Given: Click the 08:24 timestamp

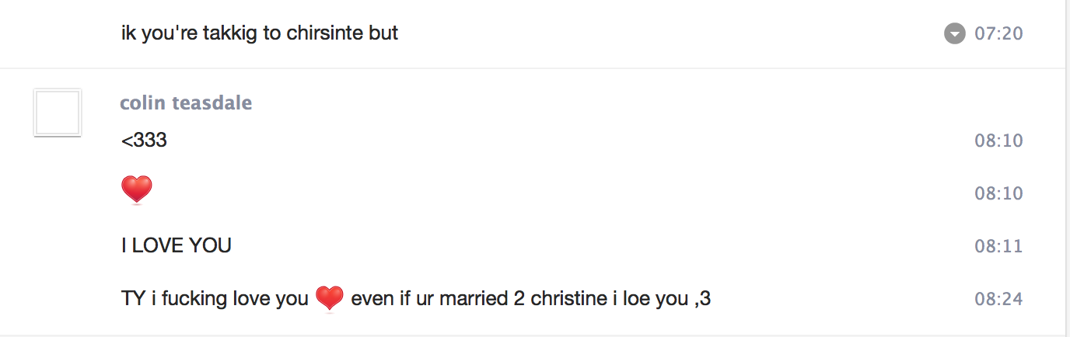Looking at the screenshot, I should pyautogui.click(x=998, y=299).
